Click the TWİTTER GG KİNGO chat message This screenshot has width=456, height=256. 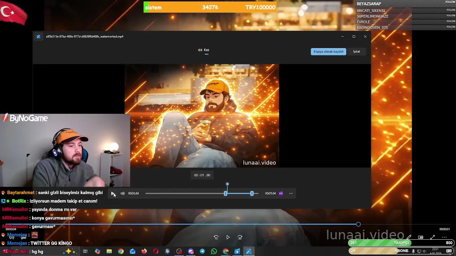point(51,244)
